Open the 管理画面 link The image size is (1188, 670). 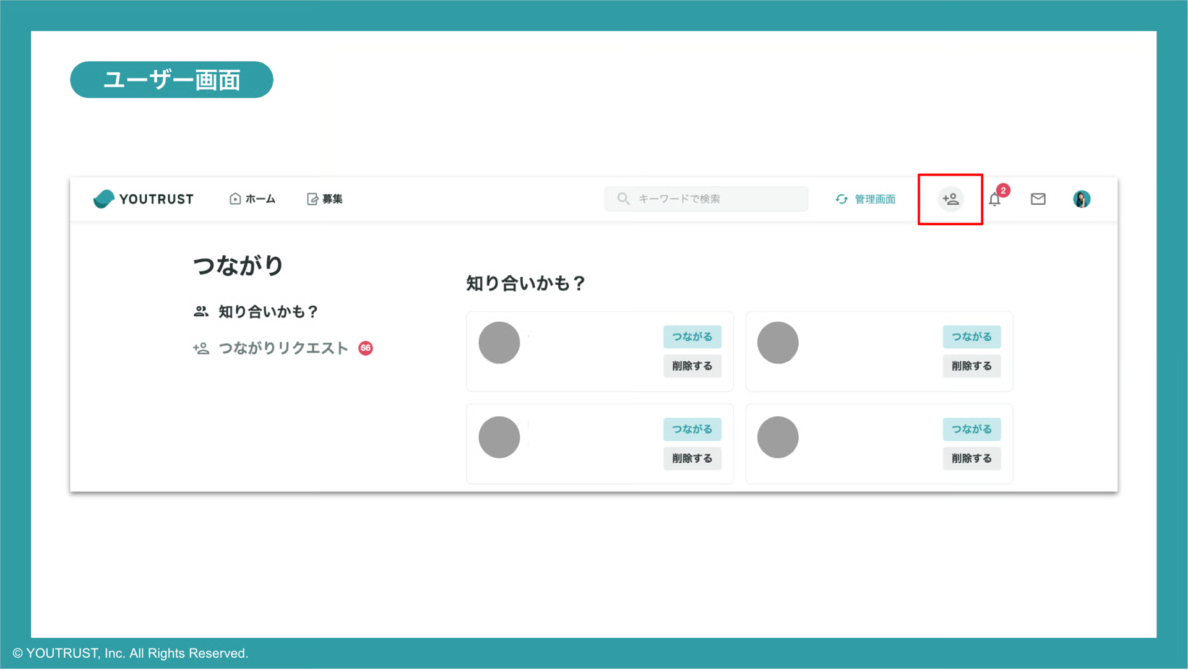(x=874, y=199)
